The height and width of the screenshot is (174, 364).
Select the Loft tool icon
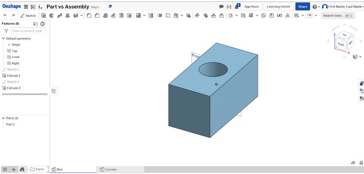pyautogui.click(x=68, y=15)
